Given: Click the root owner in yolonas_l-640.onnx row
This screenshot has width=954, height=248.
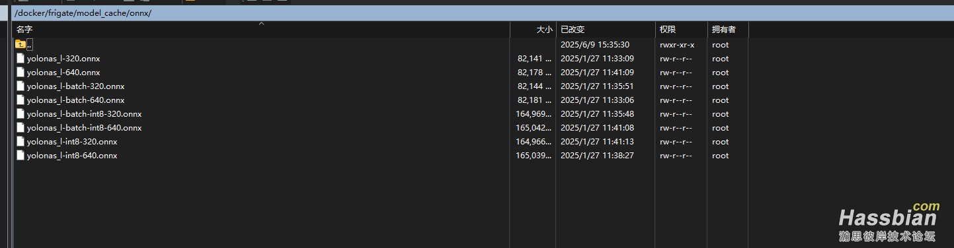Looking at the screenshot, I should point(720,73).
